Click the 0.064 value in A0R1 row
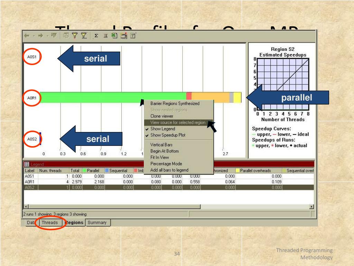This screenshot has width=354, height=266. (x=230, y=182)
